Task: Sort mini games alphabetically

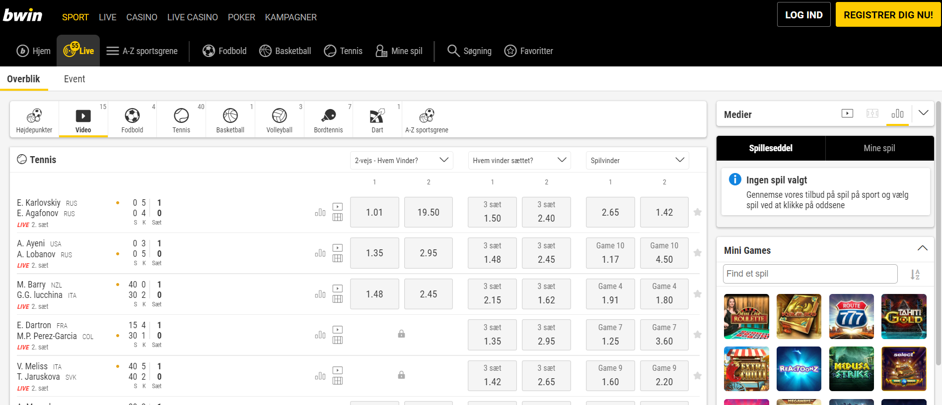Action: (915, 274)
